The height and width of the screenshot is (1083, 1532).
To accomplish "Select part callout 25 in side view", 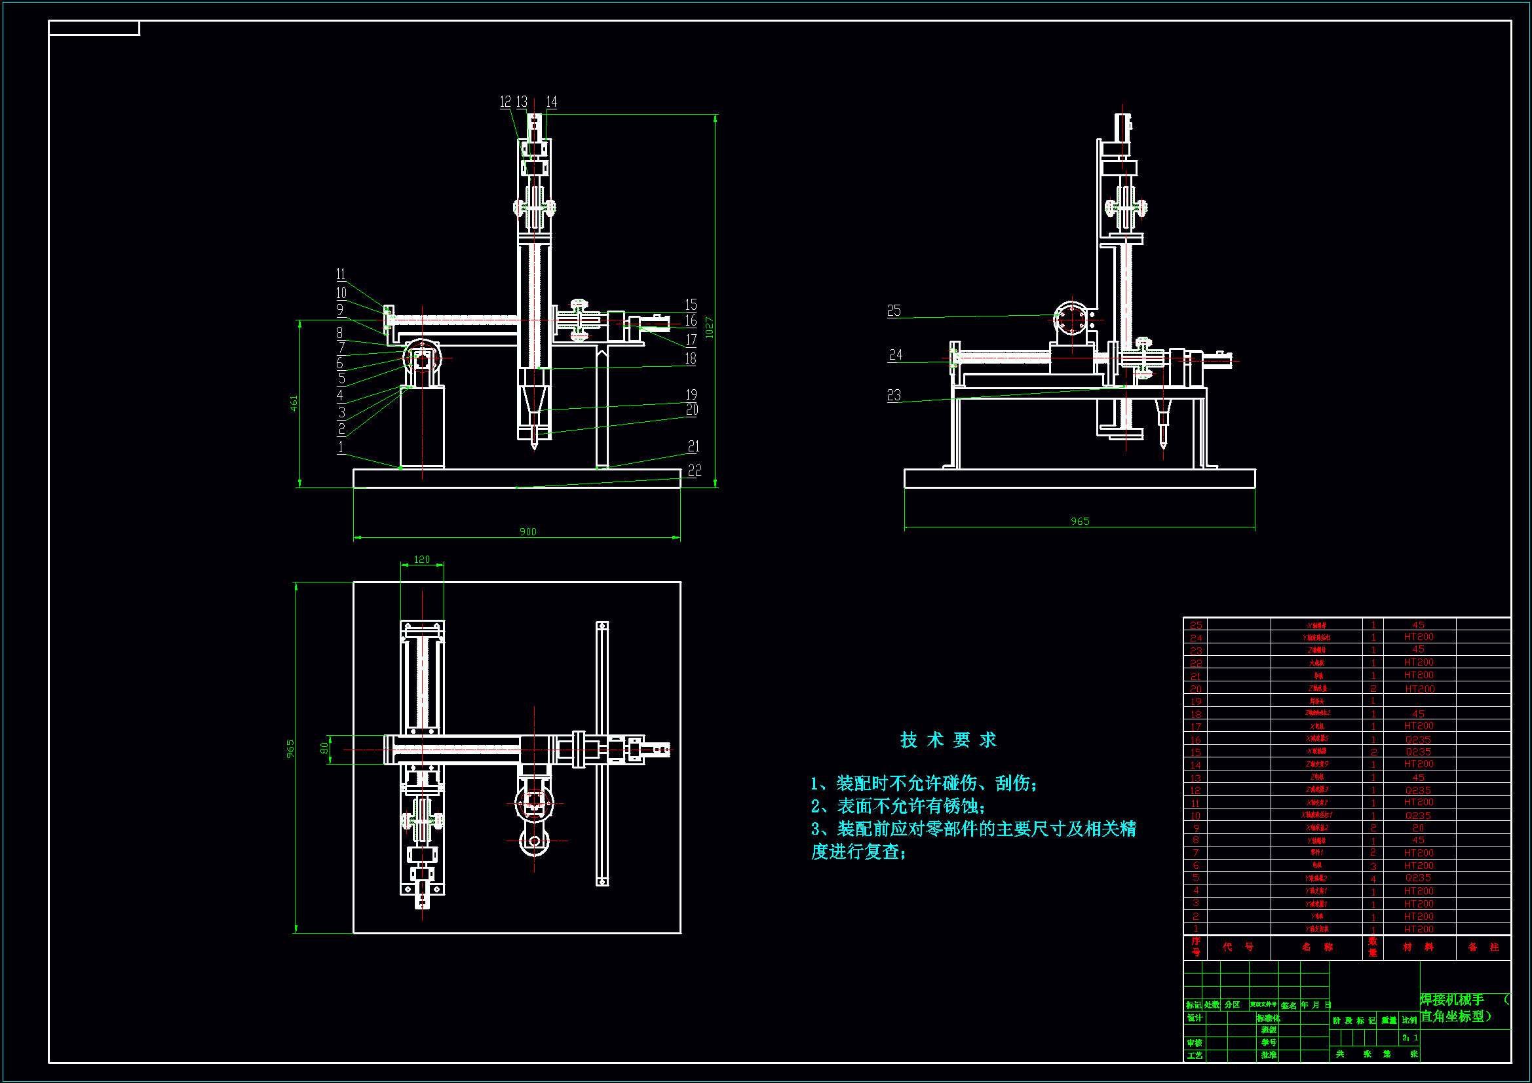I will [893, 311].
